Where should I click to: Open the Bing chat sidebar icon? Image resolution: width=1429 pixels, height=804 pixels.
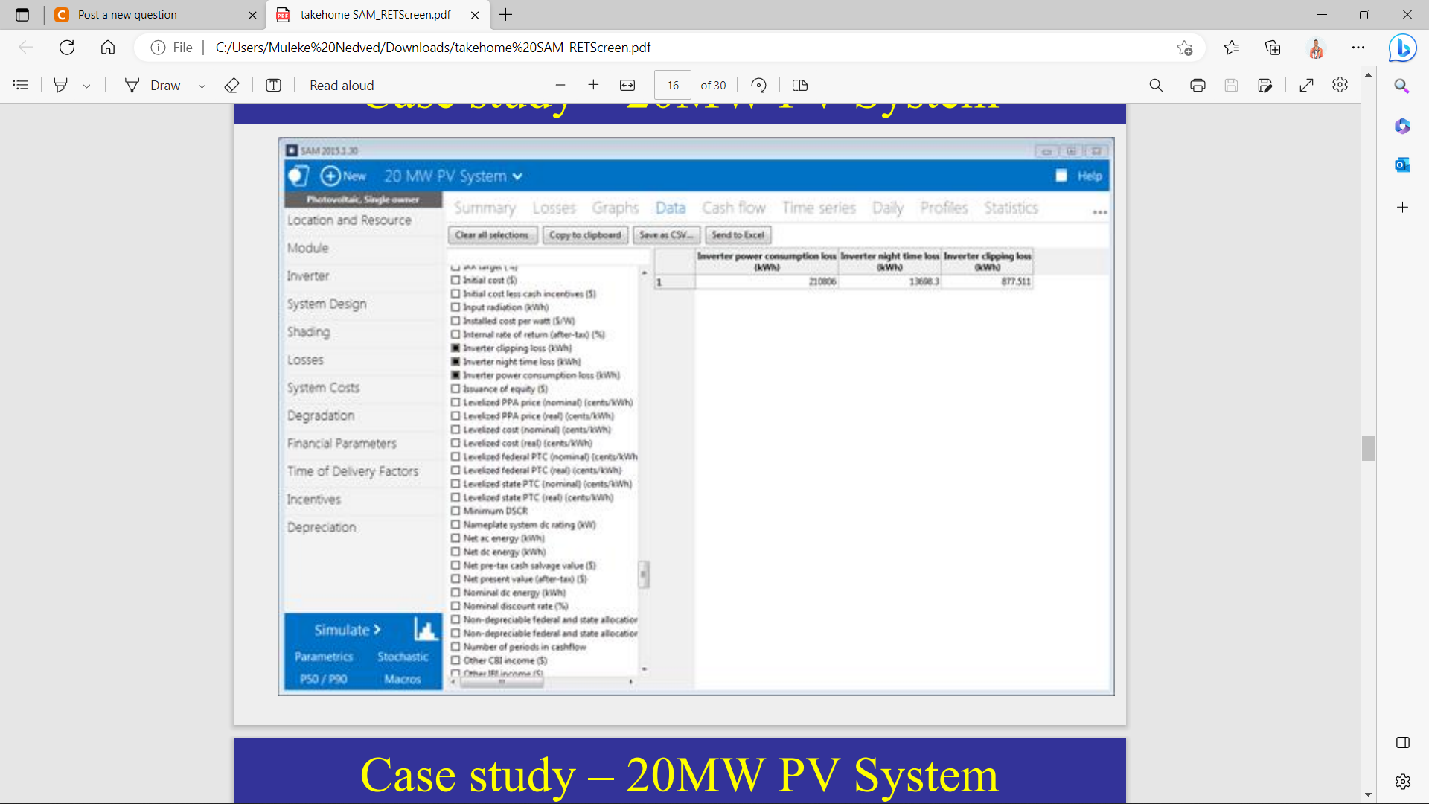click(1402, 48)
